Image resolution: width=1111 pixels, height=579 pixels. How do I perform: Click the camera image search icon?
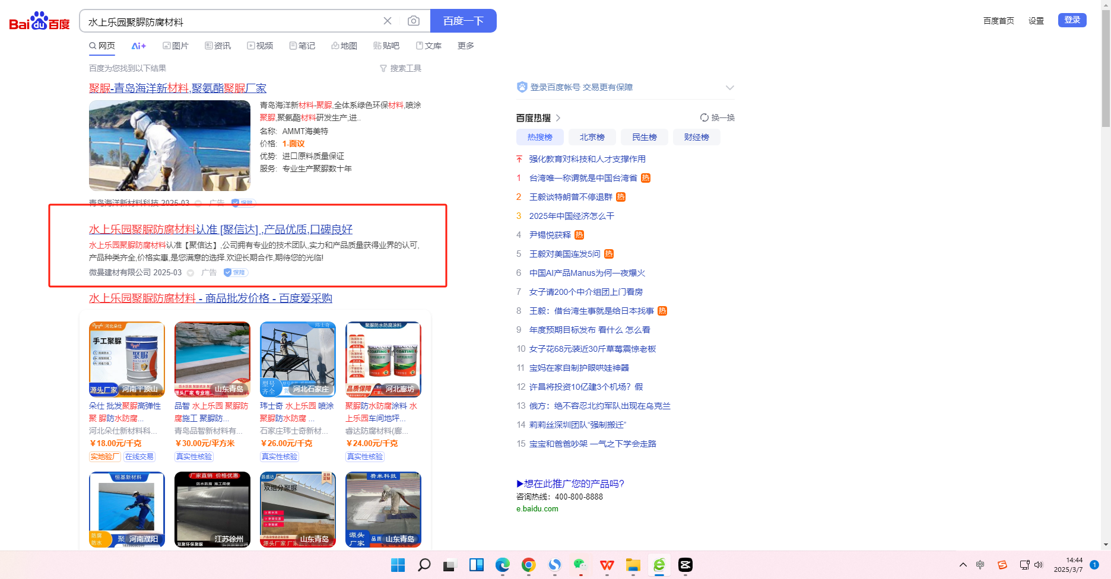point(414,21)
